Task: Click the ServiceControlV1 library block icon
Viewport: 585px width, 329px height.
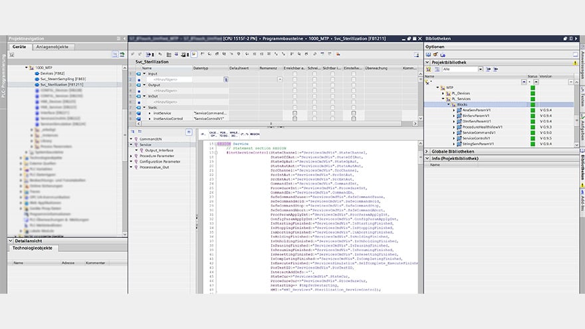Action: coord(459,139)
